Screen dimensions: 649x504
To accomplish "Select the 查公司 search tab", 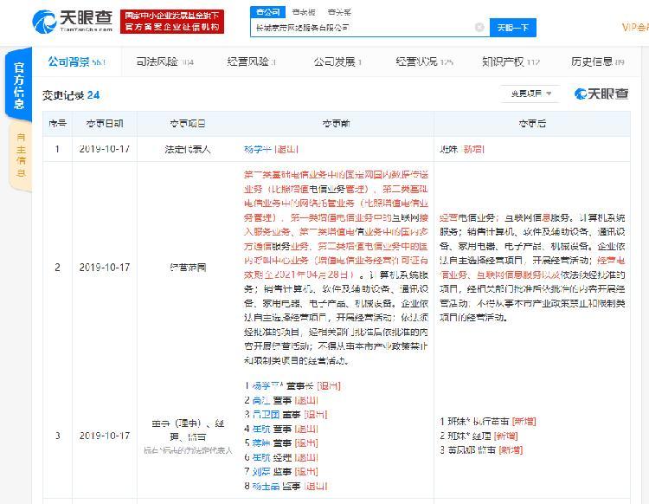I will point(267,12).
